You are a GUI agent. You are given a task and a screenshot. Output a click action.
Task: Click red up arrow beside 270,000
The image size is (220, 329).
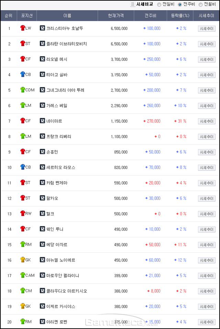[x=144, y=121]
